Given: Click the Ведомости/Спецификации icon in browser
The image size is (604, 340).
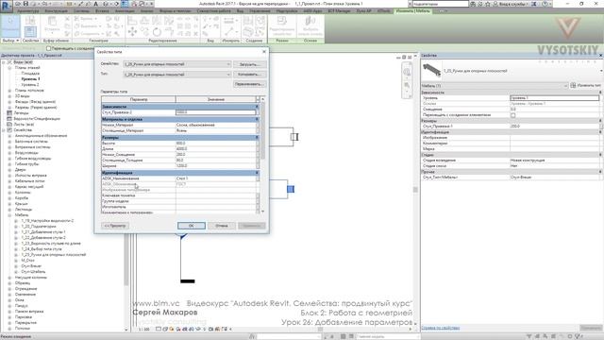Looking at the screenshot, I should (x=9, y=119).
